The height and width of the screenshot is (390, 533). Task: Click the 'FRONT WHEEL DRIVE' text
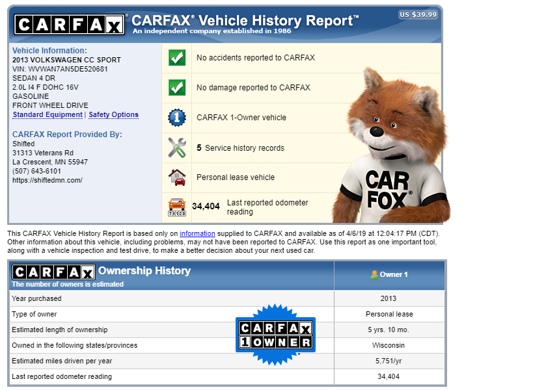click(x=50, y=105)
